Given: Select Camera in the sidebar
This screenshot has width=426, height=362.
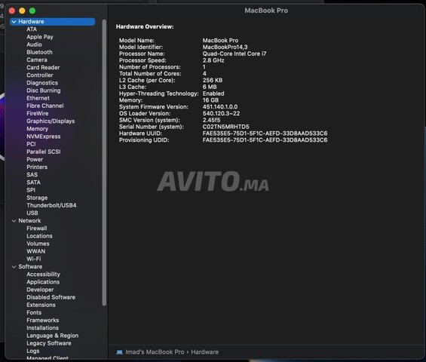Looking at the screenshot, I should pyautogui.click(x=37, y=60).
